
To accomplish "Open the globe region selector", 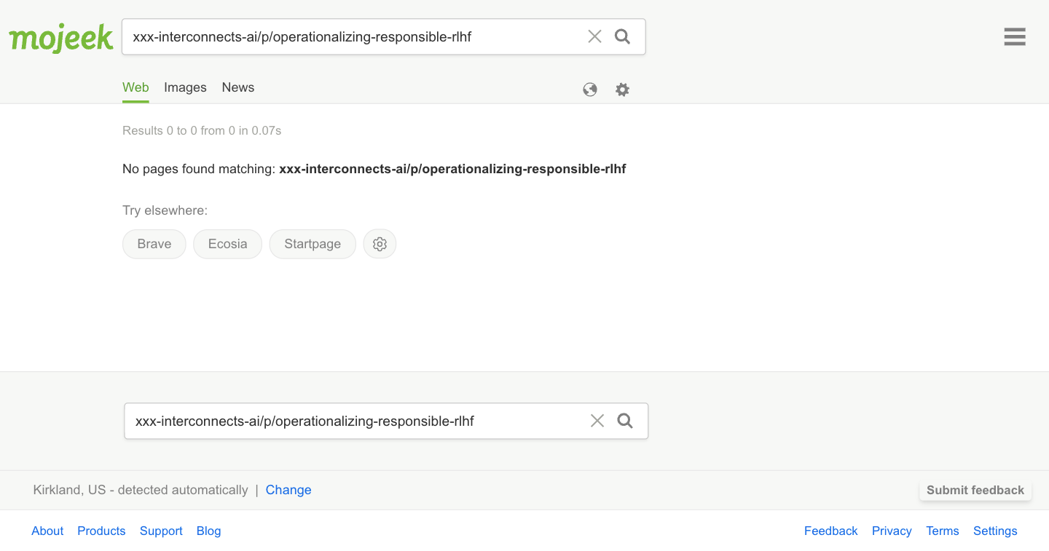I will click(590, 90).
